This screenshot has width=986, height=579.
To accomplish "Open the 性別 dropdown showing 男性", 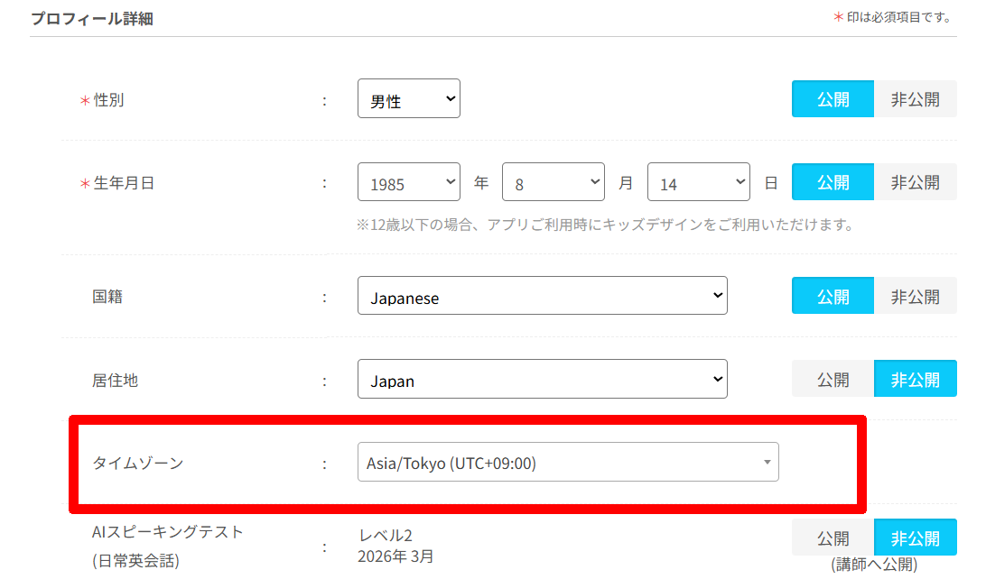I will (x=408, y=99).
